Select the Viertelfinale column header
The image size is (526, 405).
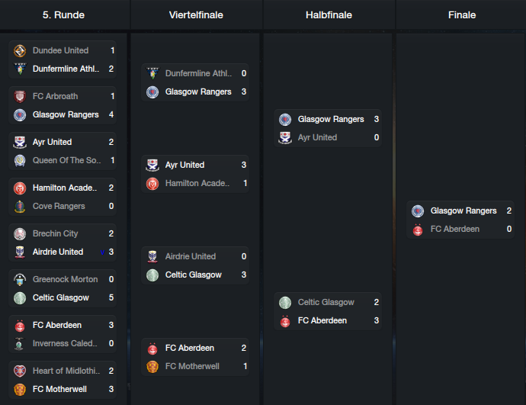click(x=196, y=14)
